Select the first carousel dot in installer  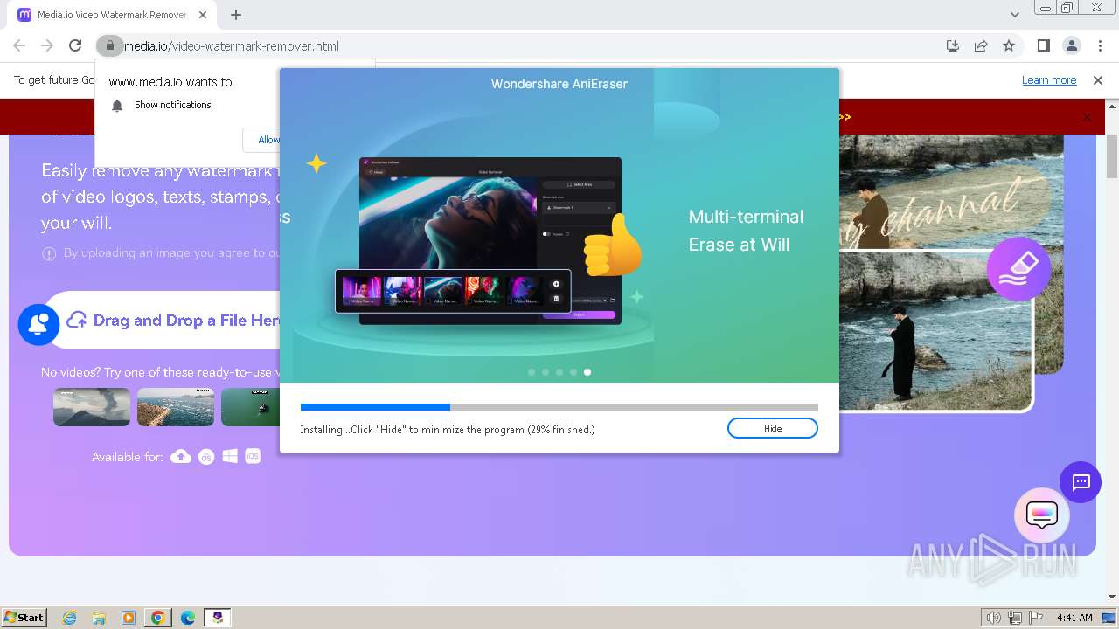[x=532, y=372]
